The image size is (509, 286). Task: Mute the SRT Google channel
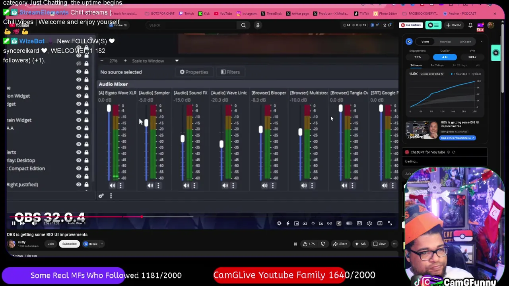[385, 186]
